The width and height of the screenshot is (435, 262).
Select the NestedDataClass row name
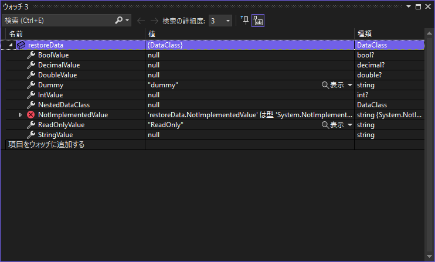pos(64,105)
